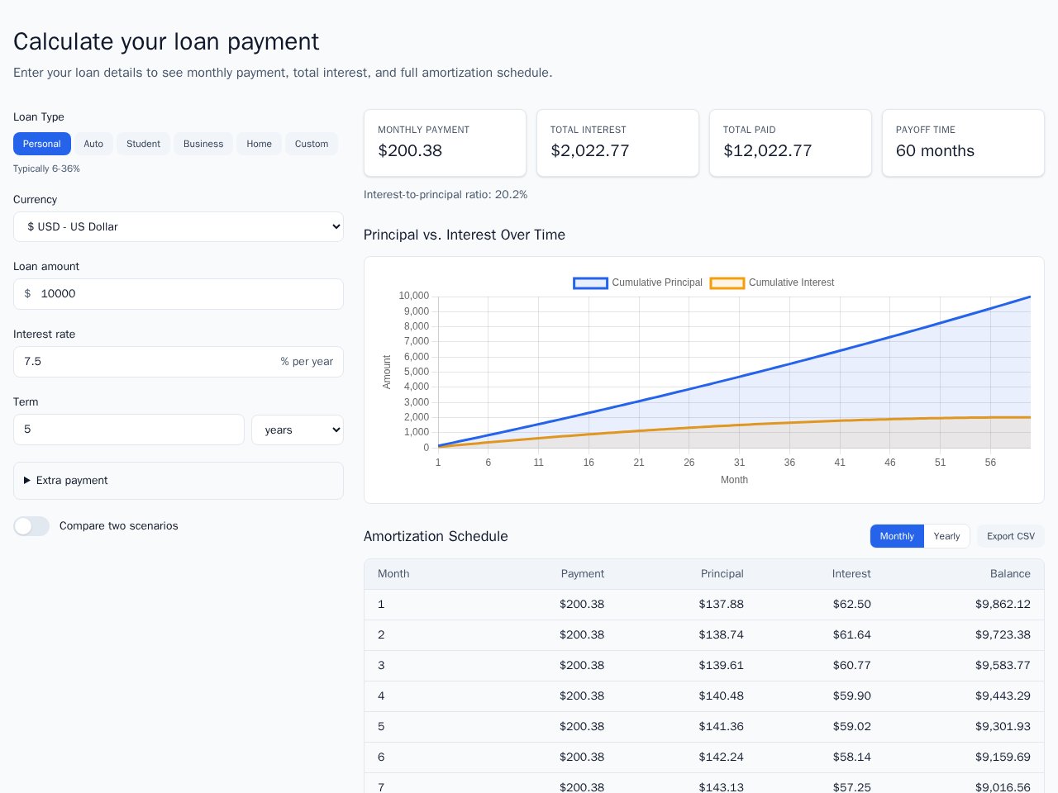1058x793 pixels.
Task: Toggle Compare two scenarios switch
Action: 31,526
